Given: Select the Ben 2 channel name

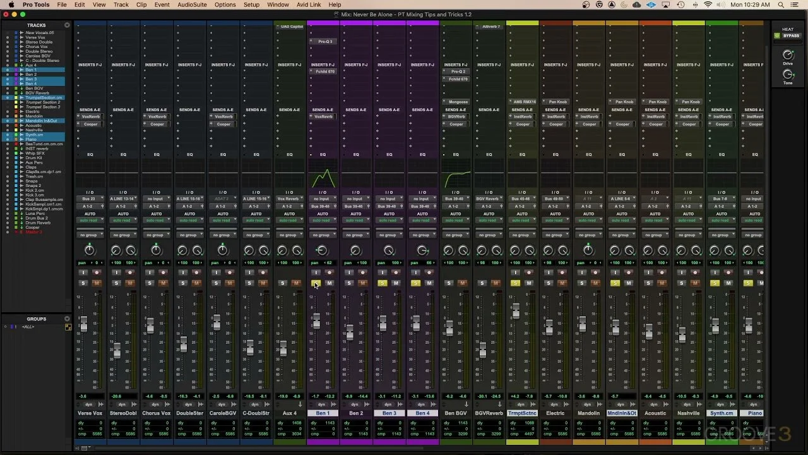Looking at the screenshot, I should pos(356,413).
